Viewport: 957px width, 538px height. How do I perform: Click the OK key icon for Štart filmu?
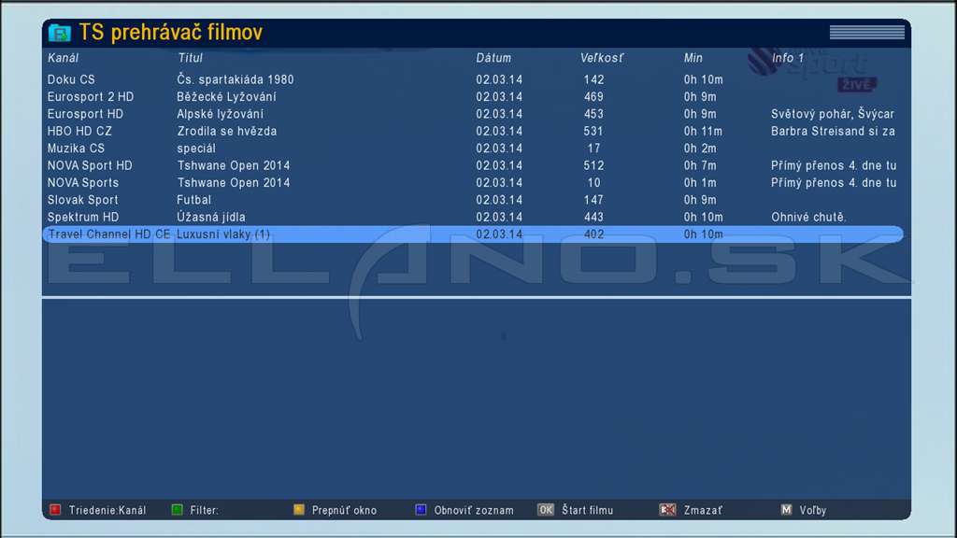click(x=546, y=509)
